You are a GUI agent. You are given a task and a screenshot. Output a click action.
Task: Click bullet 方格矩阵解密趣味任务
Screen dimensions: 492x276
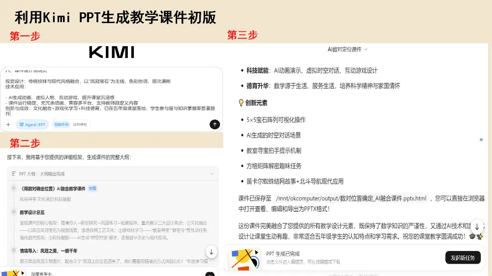coord(274,166)
